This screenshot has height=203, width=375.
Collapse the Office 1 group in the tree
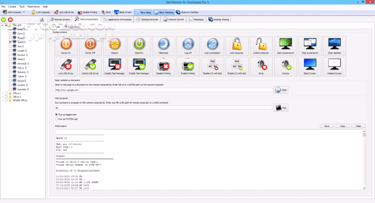click(3, 25)
